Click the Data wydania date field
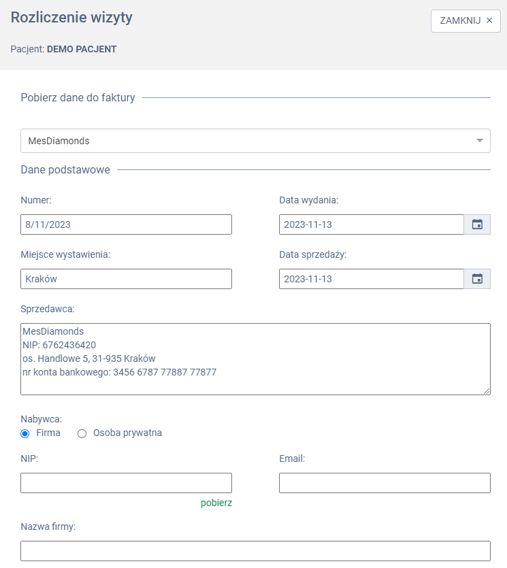Viewport: 507px width, 568px height. click(371, 224)
